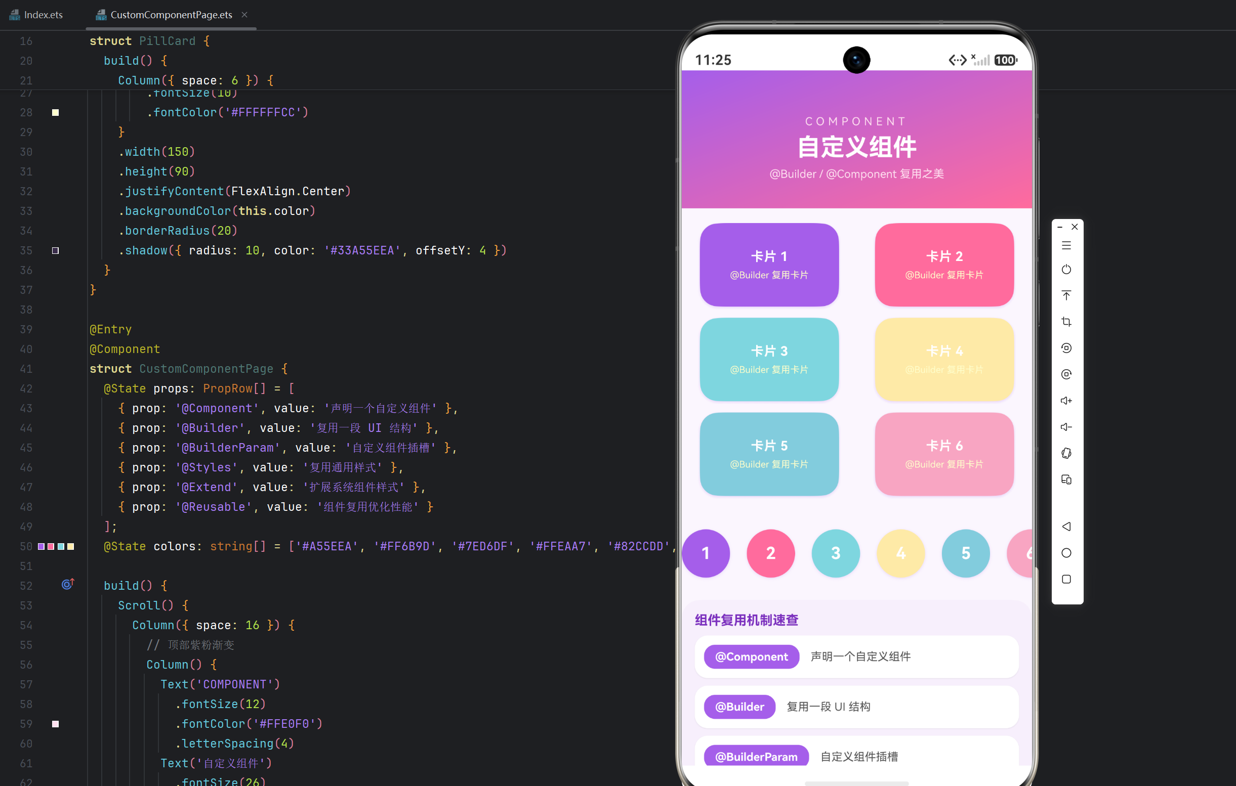Click the '@Reusable' string on line 48
The height and width of the screenshot is (786, 1236).
(x=214, y=507)
